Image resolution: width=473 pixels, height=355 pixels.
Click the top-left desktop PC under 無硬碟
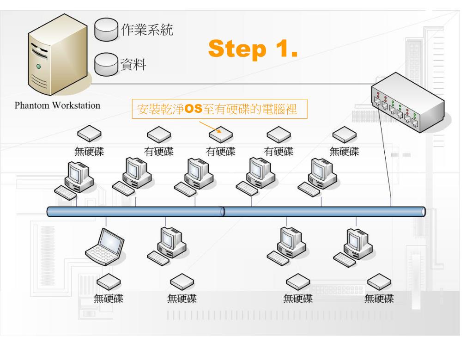pyautogui.click(x=74, y=181)
